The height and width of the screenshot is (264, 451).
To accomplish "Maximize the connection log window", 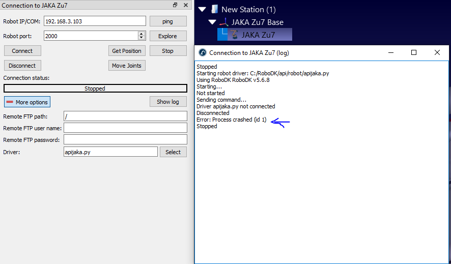I will click(414, 52).
